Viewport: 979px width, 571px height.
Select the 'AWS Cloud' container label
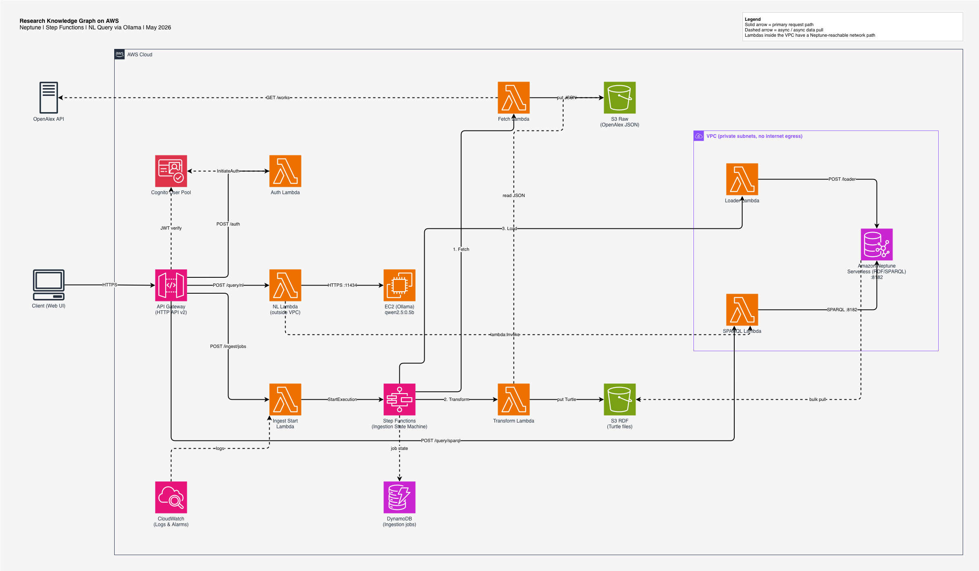click(140, 55)
